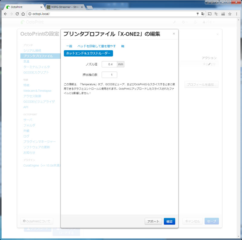242x240 pixels.
Task: Select the ホットエンド&エクストルーダー tab
Action: click(x=88, y=53)
